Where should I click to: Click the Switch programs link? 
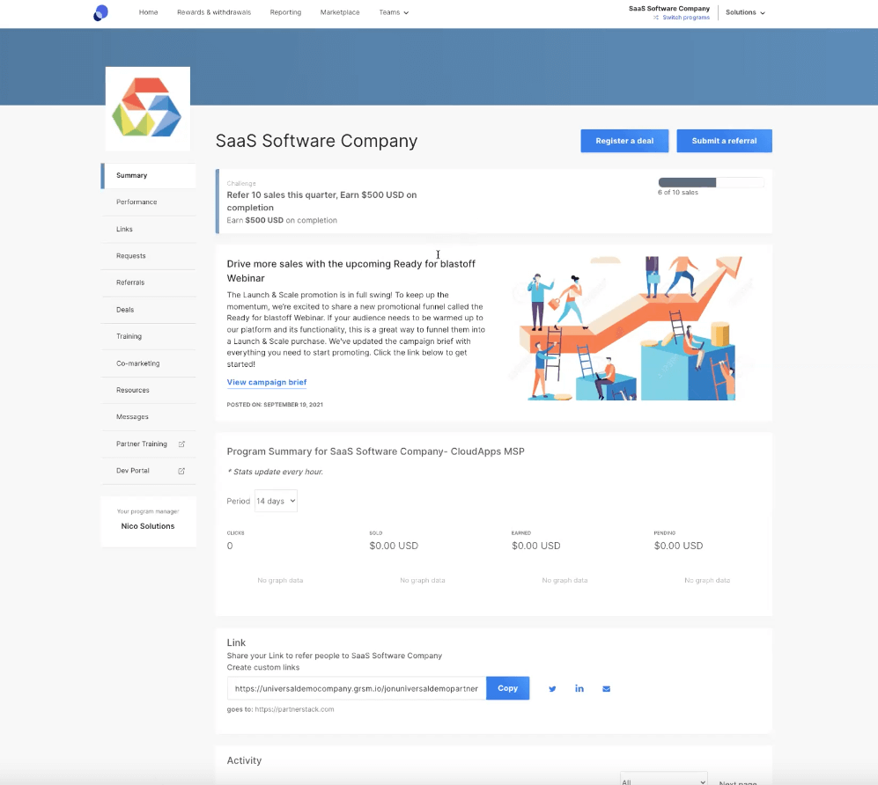click(x=686, y=18)
